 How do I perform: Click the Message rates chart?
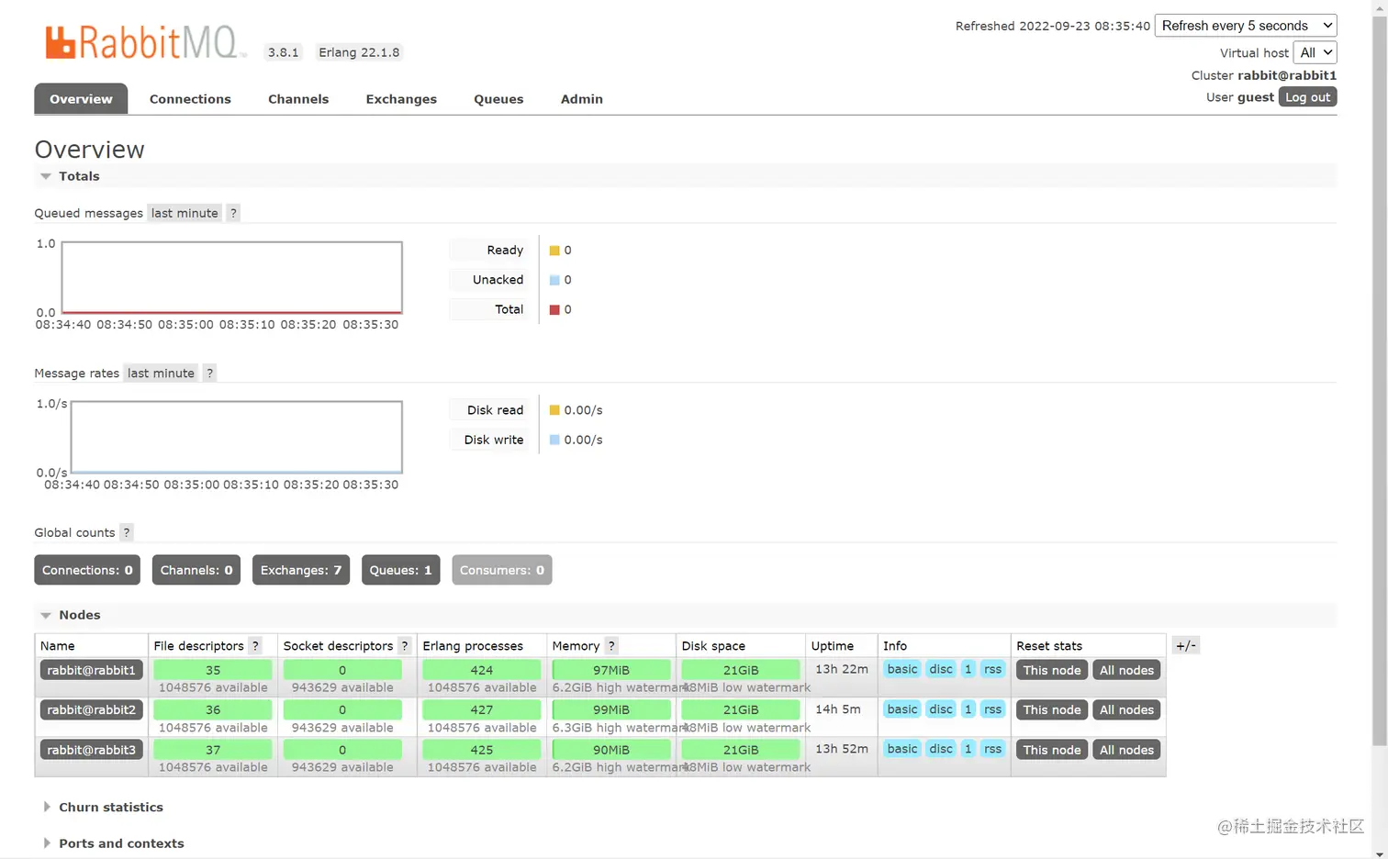[x=237, y=437]
